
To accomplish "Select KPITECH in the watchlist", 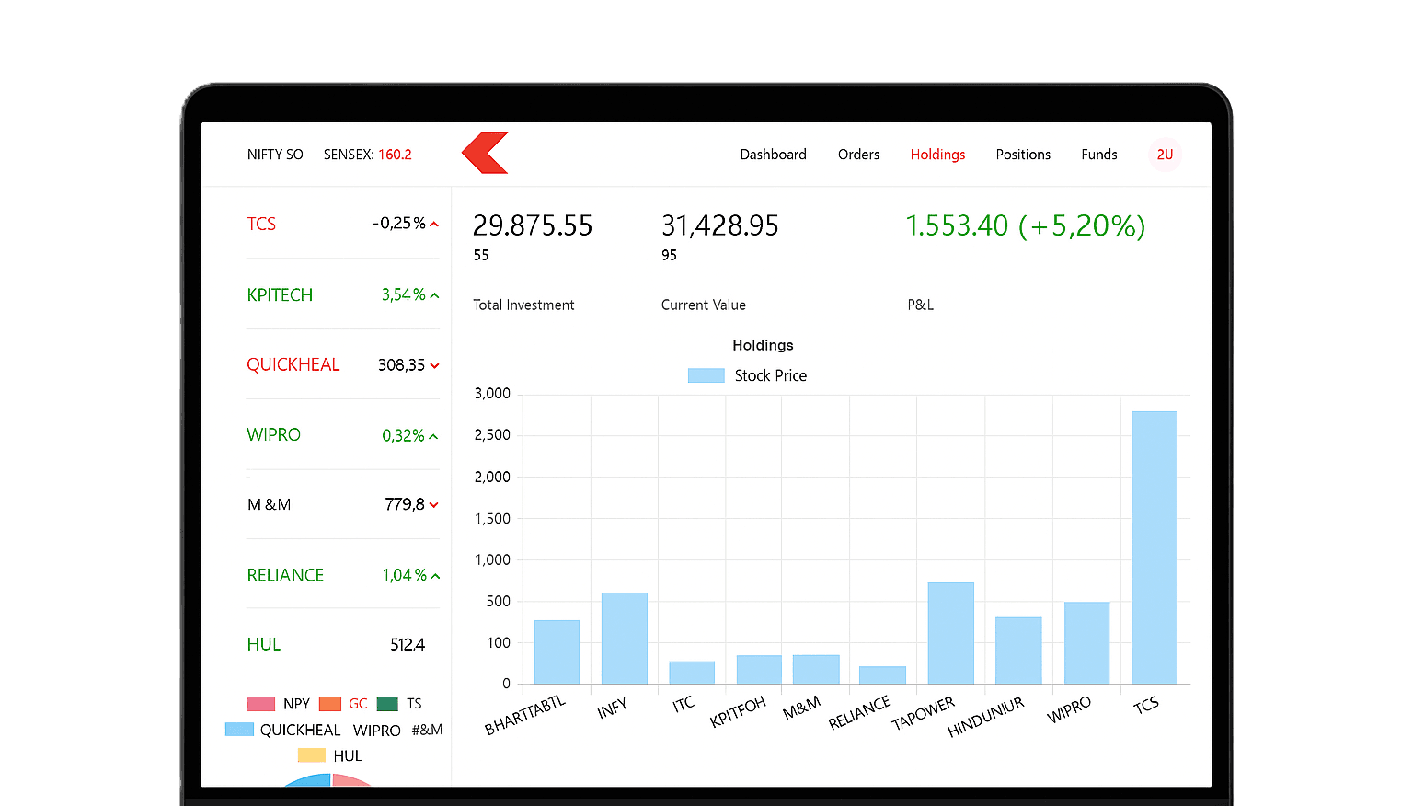I will click(x=280, y=295).
